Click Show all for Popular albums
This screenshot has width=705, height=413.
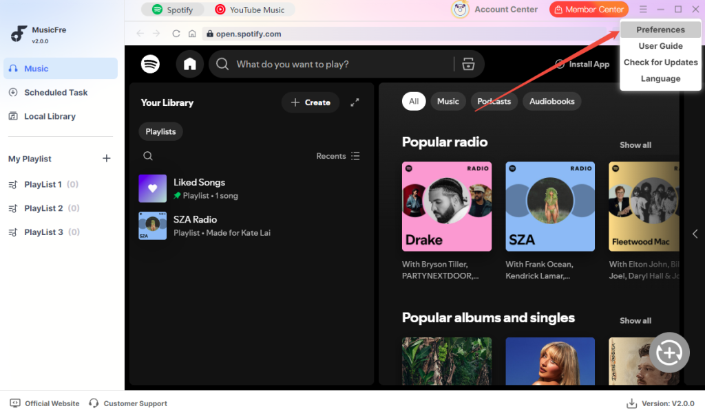(x=635, y=320)
